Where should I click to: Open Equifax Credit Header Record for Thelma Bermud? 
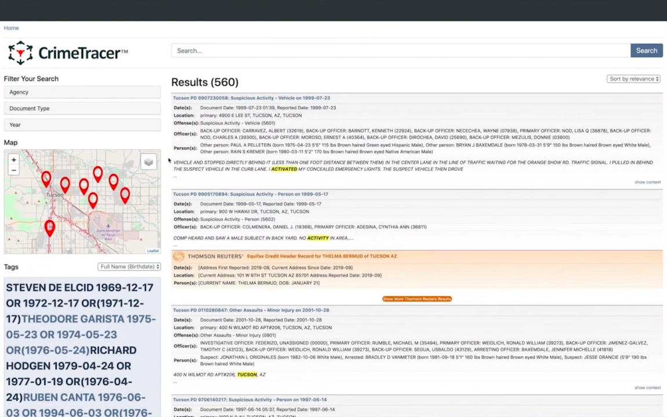pyautogui.click(x=321, y=256)
